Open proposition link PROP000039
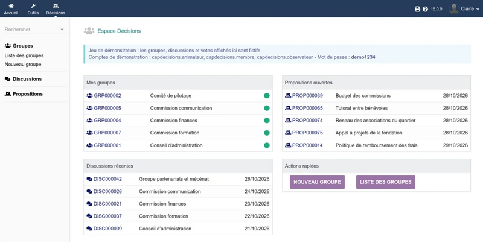483x243 pixels. coord(307,96)
